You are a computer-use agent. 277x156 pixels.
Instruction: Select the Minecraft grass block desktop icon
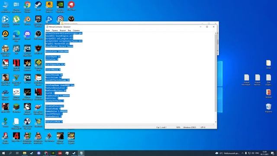tap(16, 108)
